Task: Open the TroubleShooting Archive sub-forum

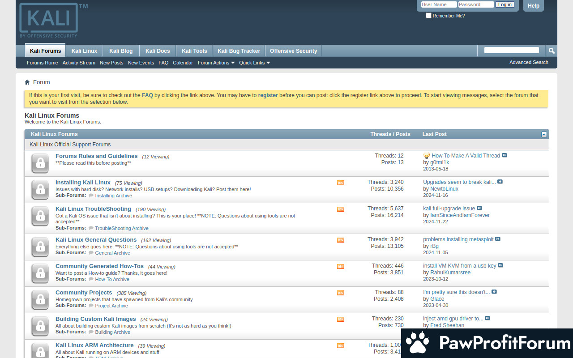Action: point(122,228)
